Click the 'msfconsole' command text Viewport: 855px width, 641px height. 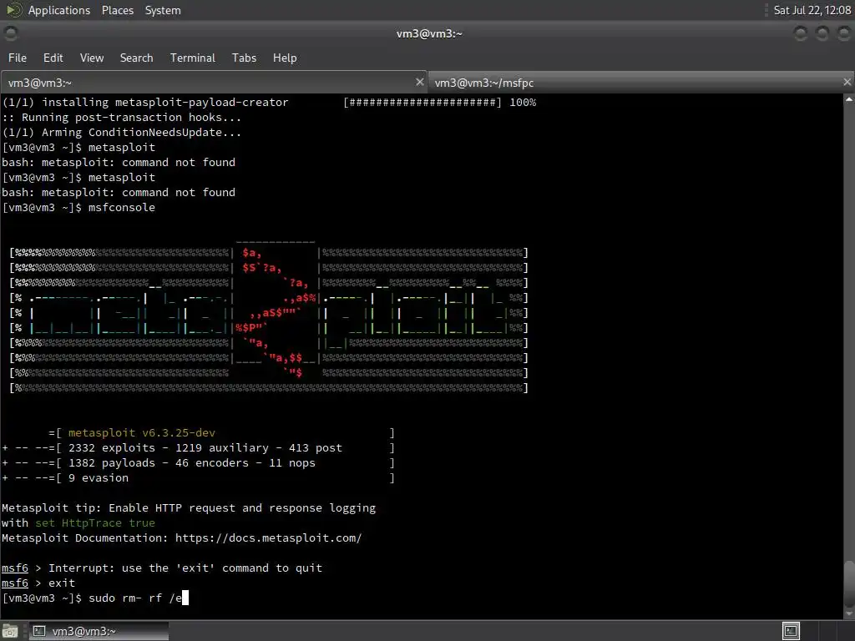[x=122, y=208]
